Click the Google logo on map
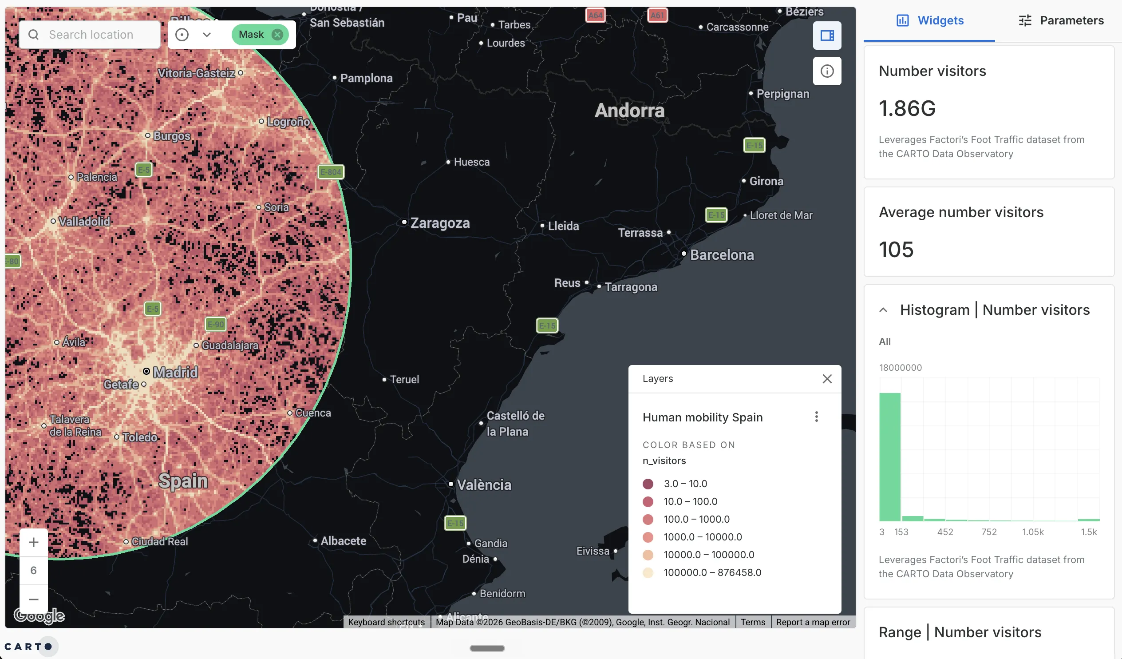This screenshot has width=1122, height=659. [39, 616]
